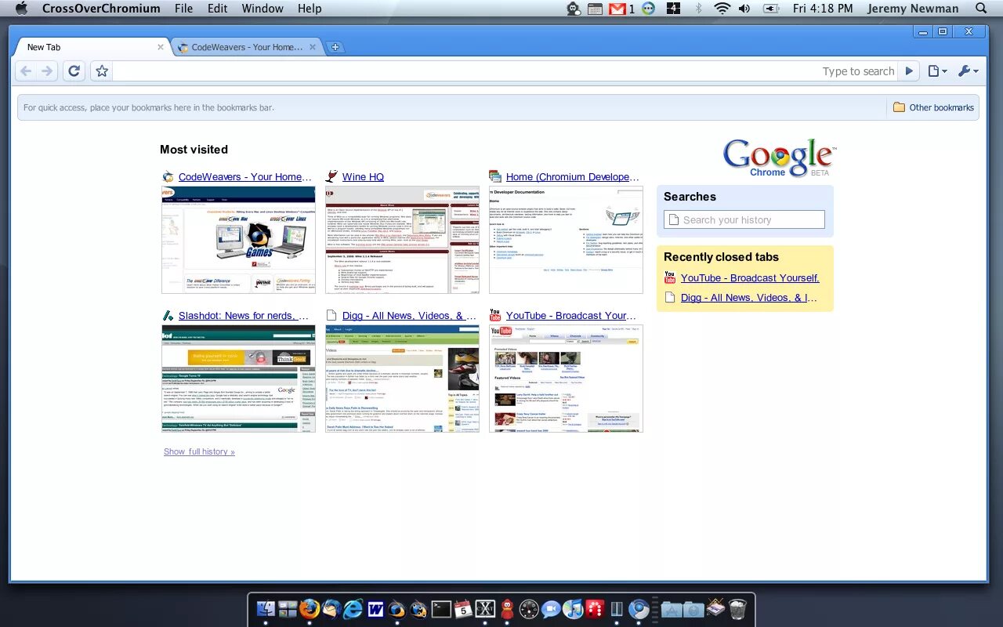Screen dimensions: 1003x627
Task: Open iChat from the Dock
Action: tap(551, 608)
